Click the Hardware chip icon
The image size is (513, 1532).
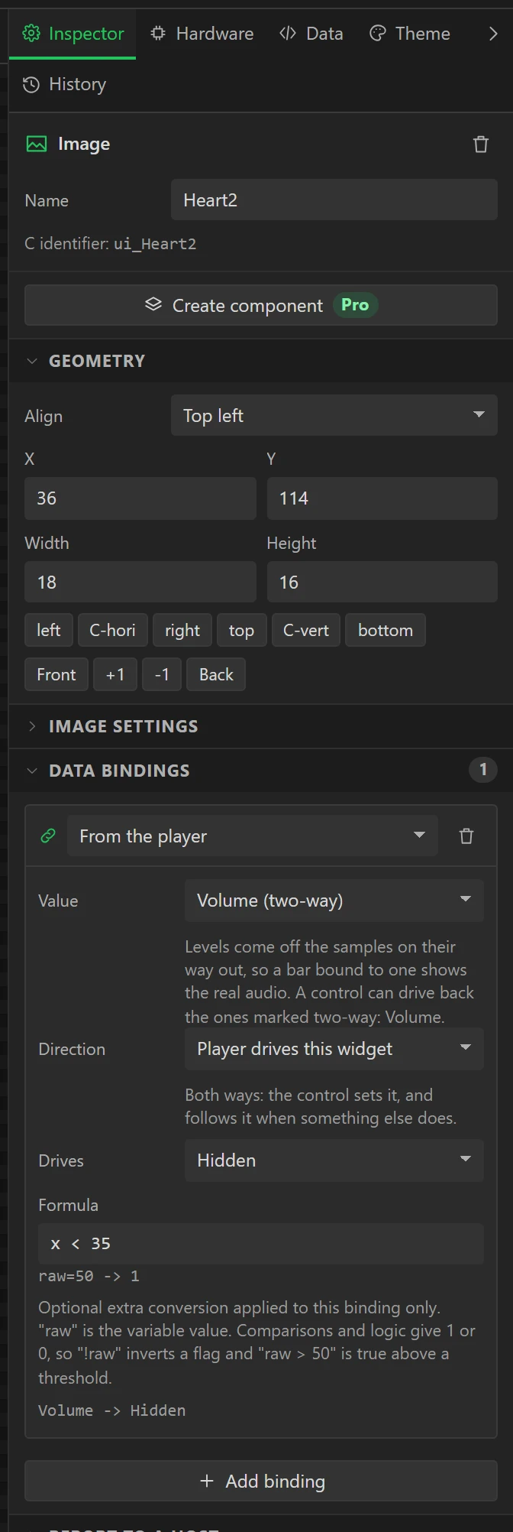(x=158, y=34)
